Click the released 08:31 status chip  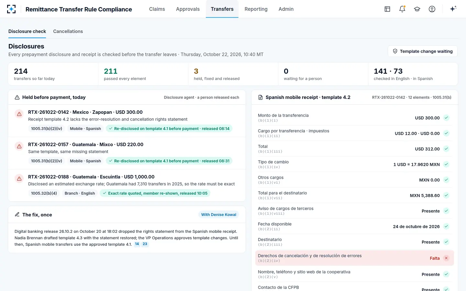(169, 161)
